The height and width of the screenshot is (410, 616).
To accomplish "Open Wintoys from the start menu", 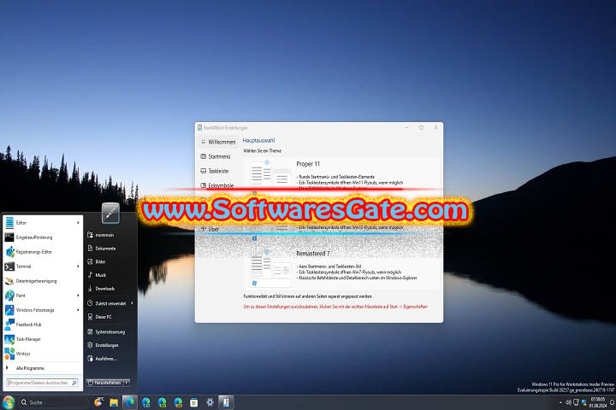I will [43, 353].
